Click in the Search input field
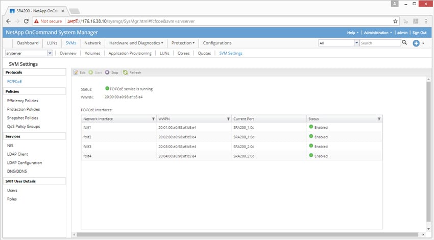The height and width of the screenshot is (240, 434). point(380,43)
